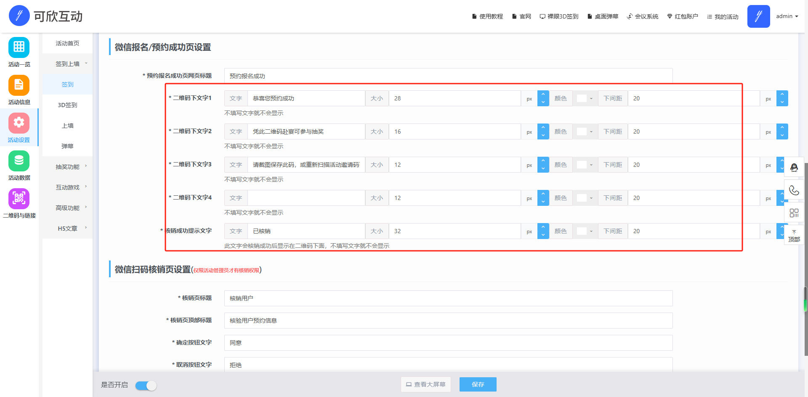The height and width of the screenshot is (397, 808).
Task: Edit 确定按钮文字 input field
Action: [x=448, y=343]
